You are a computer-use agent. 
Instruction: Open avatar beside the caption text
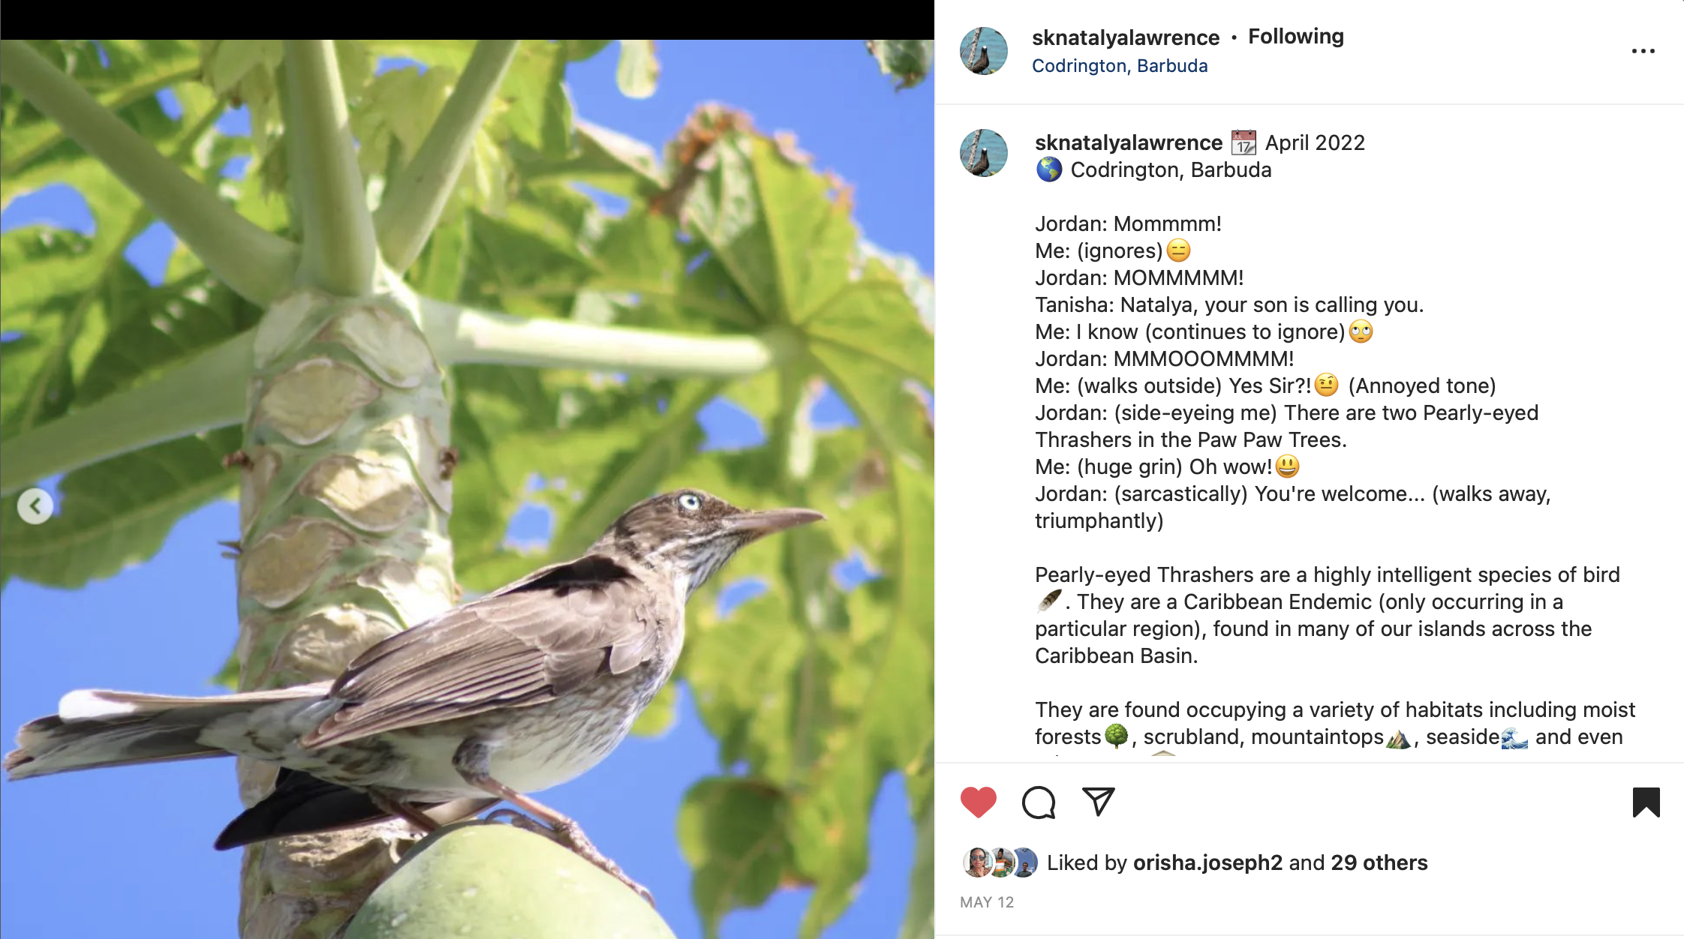984,153
